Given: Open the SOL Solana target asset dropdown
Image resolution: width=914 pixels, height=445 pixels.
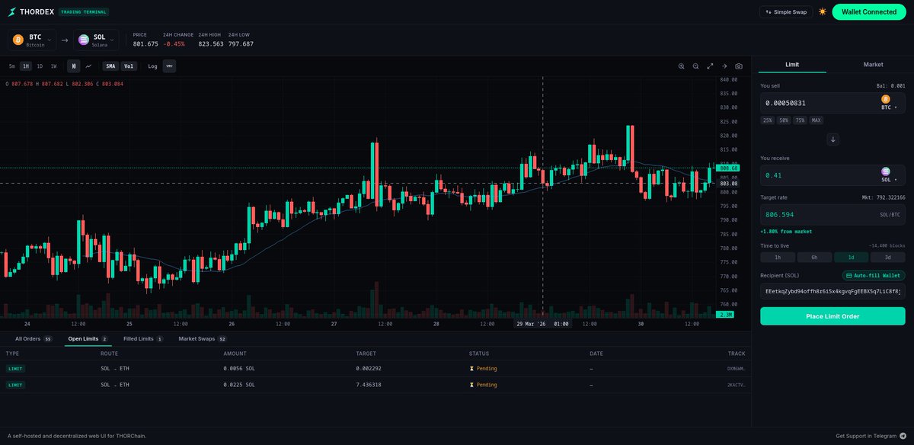Looking at the screenshot, I should [x=96, y=40].
